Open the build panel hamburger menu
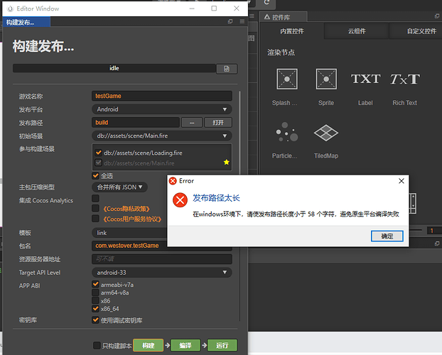 pos(242,21)
